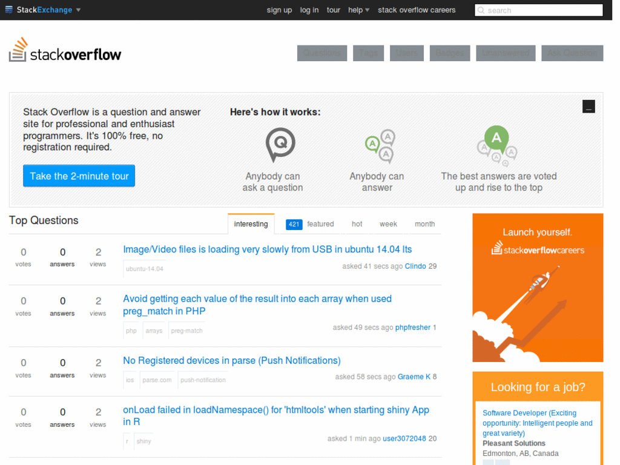Click the Anybody can answer bubbles icon
The height and width of the screenshot is (465, 620).
pos(380,146)
